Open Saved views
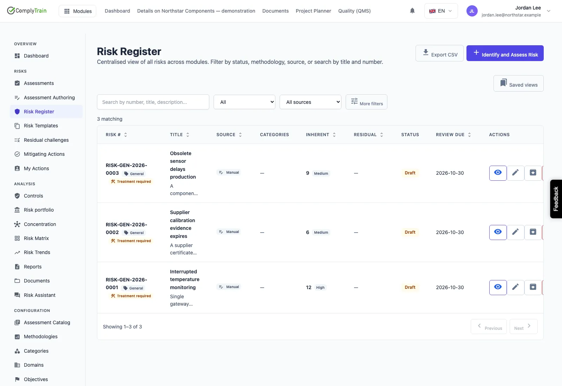562x386 pixels. (x=518, y=84)
